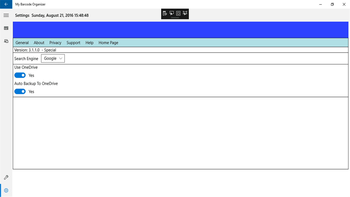Click the live visual tree debug icon
Screen dimensions: 350x197
165,13
